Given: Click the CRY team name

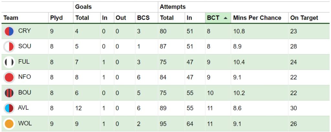Looking at the screenshot, I should (25, 31).
